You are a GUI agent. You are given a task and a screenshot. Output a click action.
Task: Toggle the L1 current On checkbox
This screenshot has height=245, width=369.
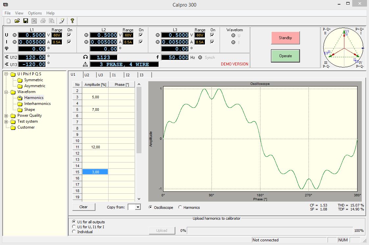tap(69, 42)
